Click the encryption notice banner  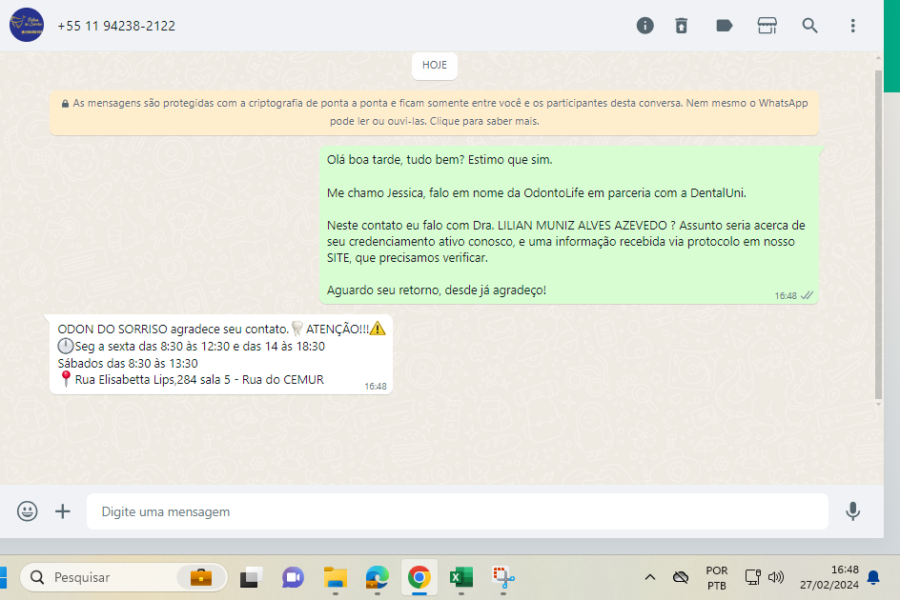[434, 111]
